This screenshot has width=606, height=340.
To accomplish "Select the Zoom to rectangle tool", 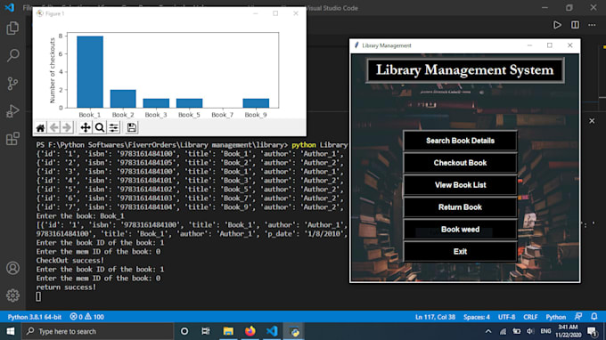I will click(100, 128).
